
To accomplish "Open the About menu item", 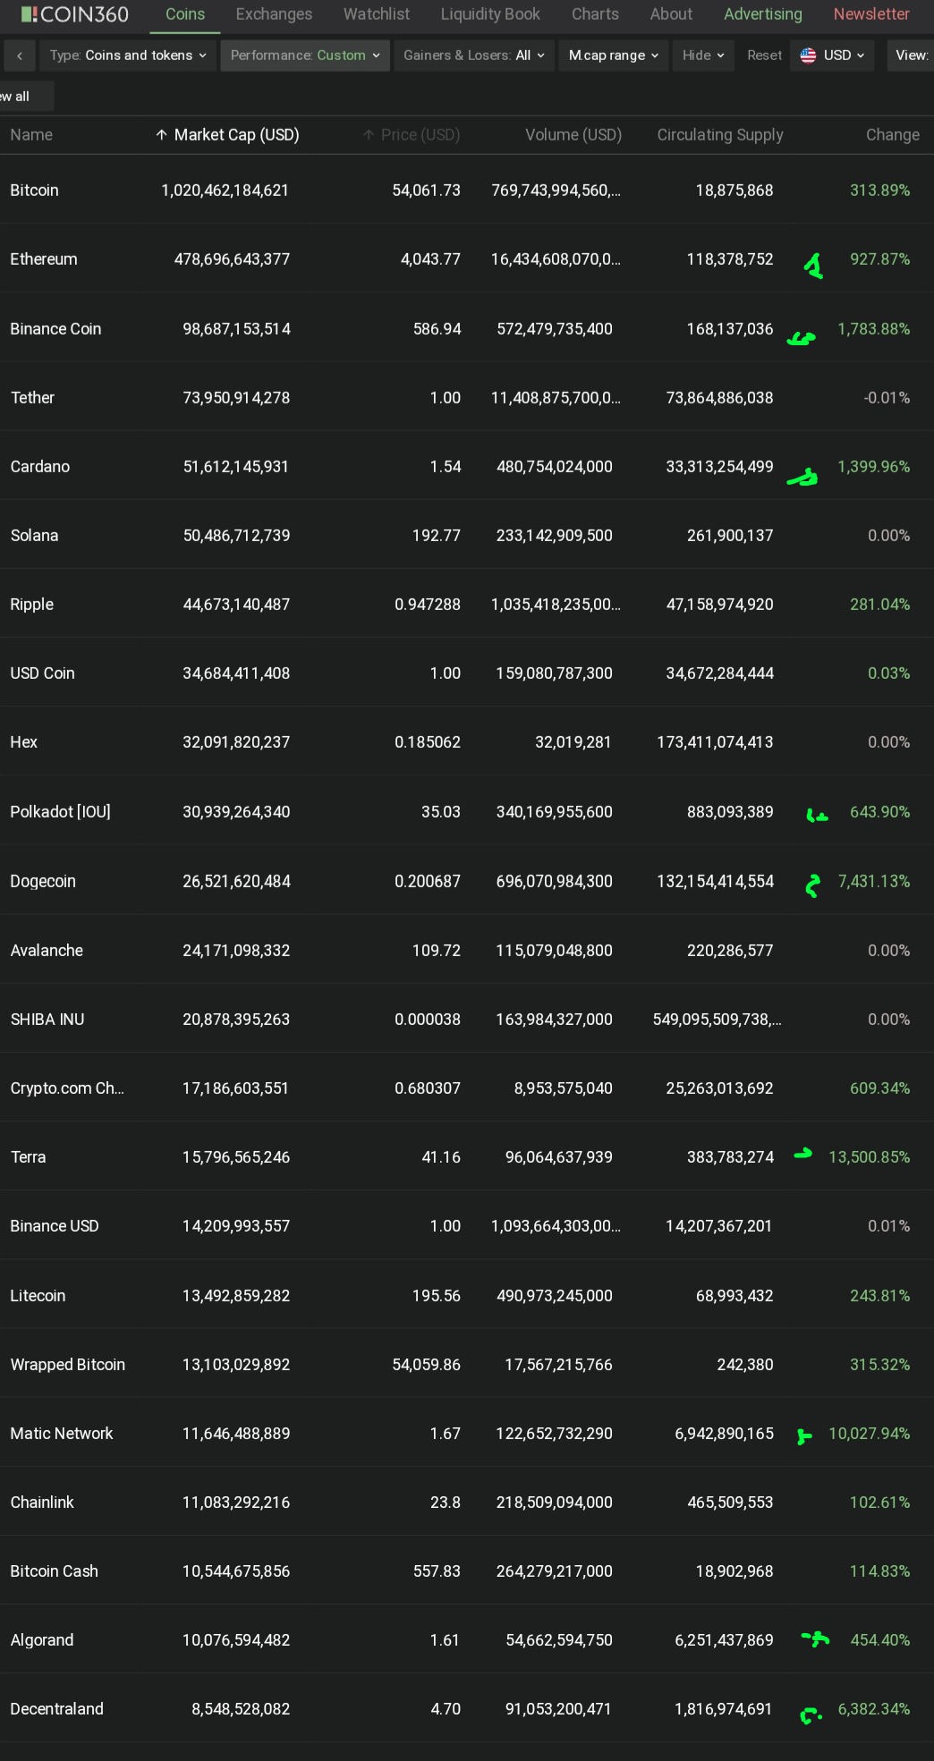I will (671, 14).
